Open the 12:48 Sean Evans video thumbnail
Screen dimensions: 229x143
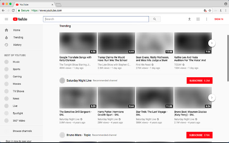tap(155, 43)
